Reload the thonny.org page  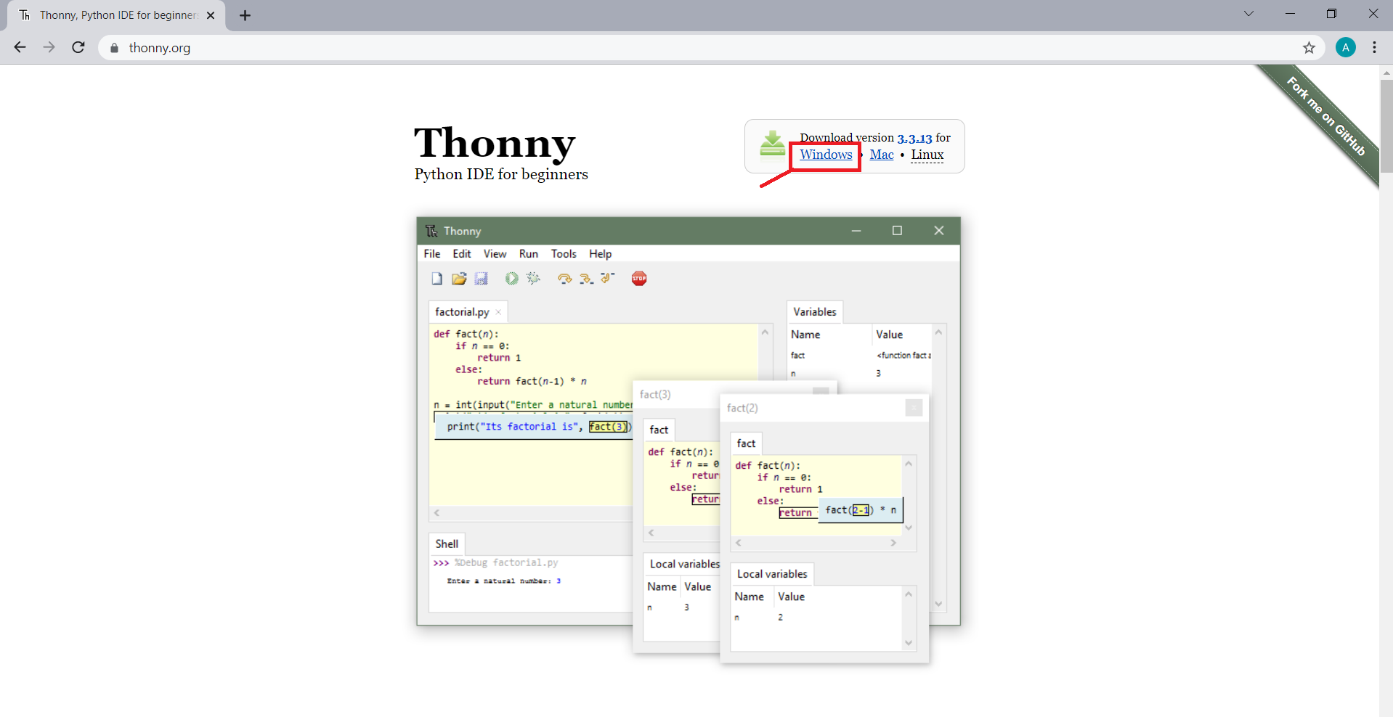pyautogui.click(x=78, y=47)
